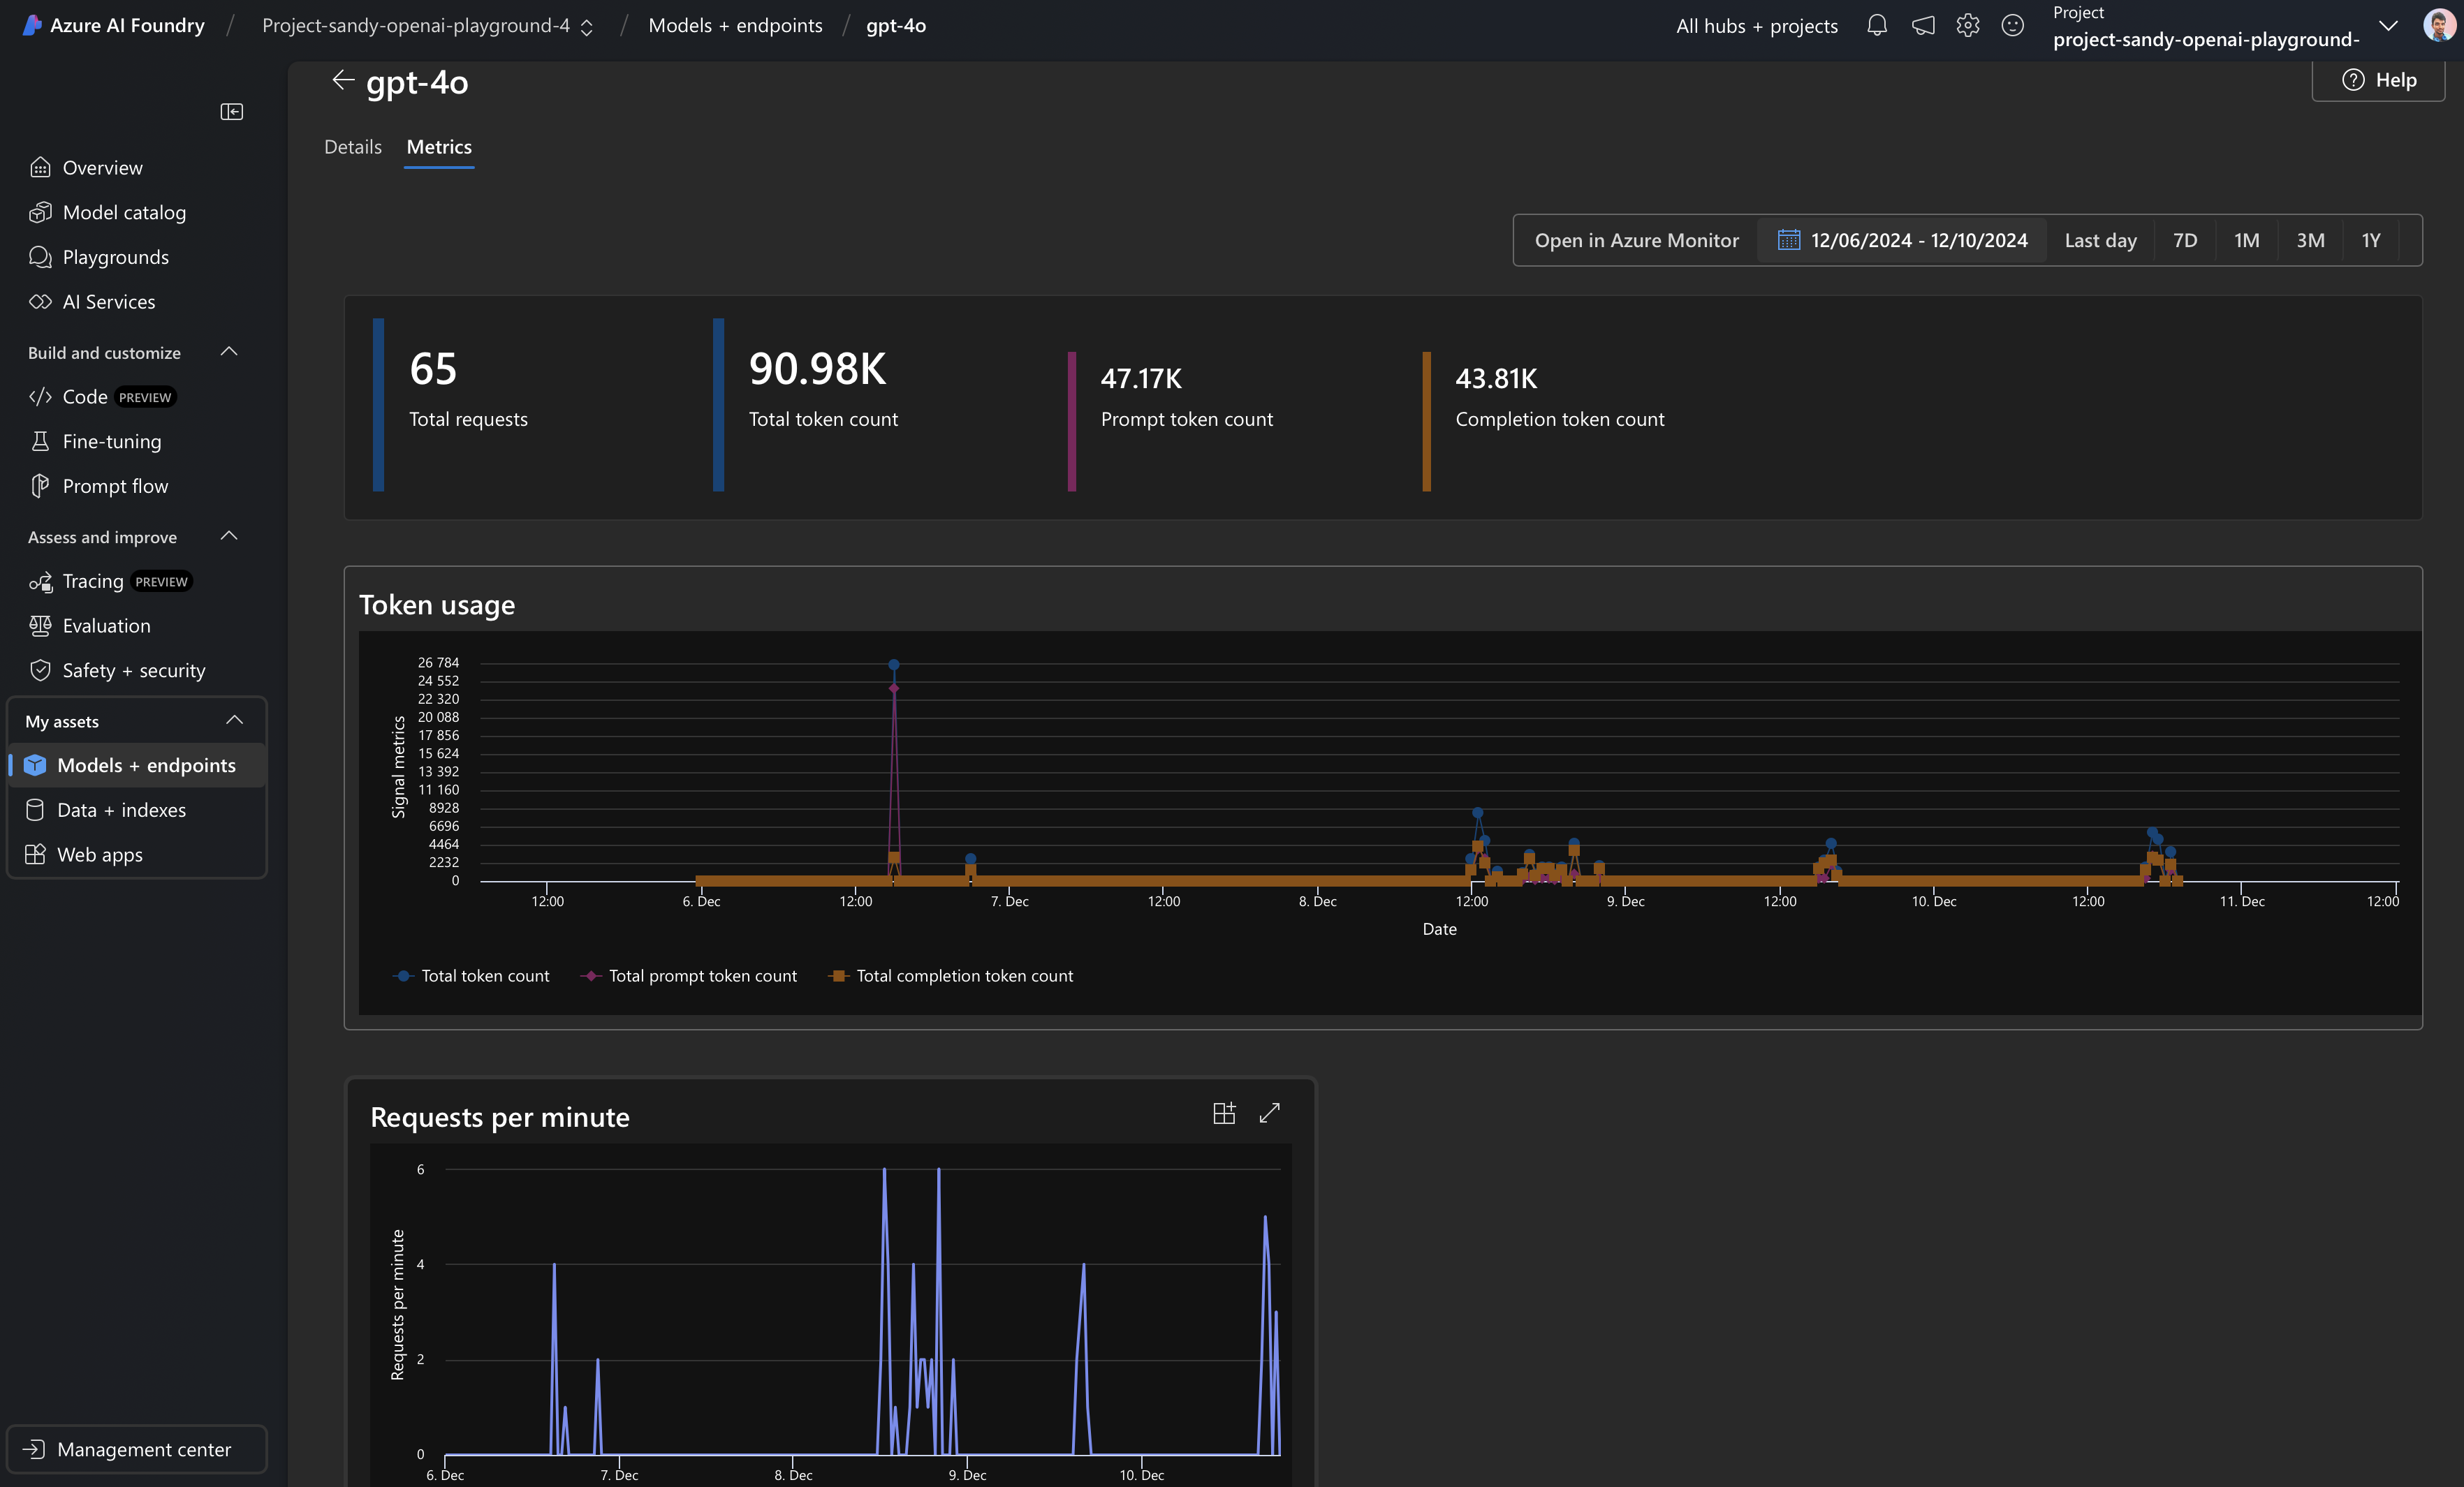Click the back arrow next to gpt-4o

tap(343, 80)
